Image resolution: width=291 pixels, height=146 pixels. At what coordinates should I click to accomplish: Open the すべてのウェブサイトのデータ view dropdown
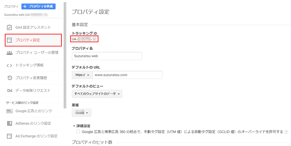97,94
